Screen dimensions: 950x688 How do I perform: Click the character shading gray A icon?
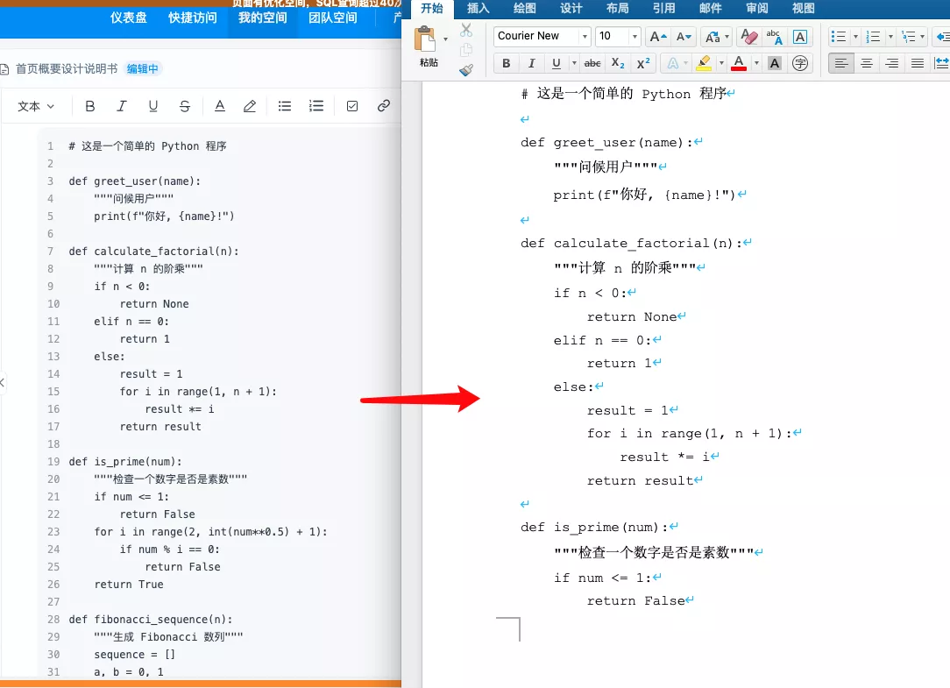point(775,63)
